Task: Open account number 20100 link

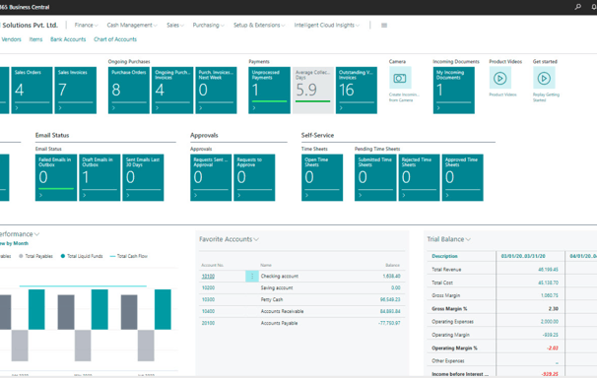Action: 208,323
